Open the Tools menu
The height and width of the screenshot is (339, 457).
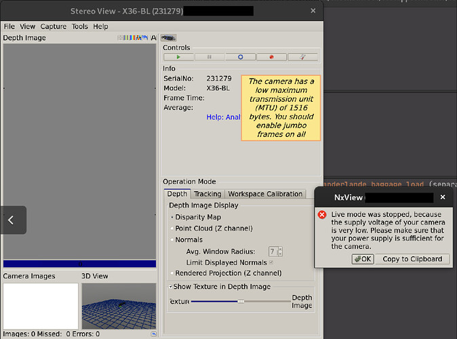pyautogui.click(x=80, y=26)
